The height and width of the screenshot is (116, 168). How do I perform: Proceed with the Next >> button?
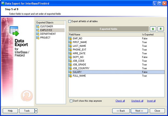[x=139, y=111]
